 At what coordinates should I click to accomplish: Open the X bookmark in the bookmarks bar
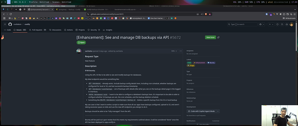tap(167, 18)
